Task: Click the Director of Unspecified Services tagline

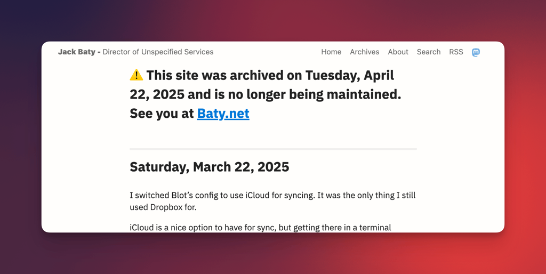Action: point(158,52)
